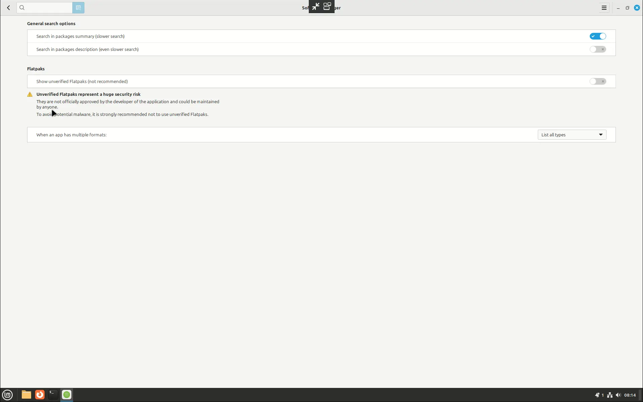Launch Firefox from the taskbar
Image resolution: width=643 pixels, height=402 pixels.
coord(40,395)
